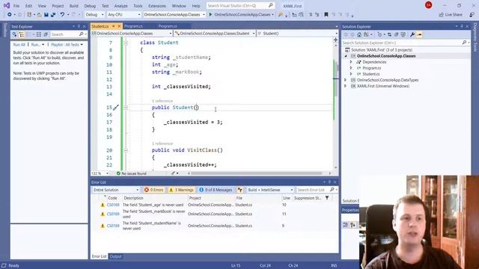Select Student.cs in Solution Explorer
Viewport: 479px width, 269px height.
tap(371, 74)
